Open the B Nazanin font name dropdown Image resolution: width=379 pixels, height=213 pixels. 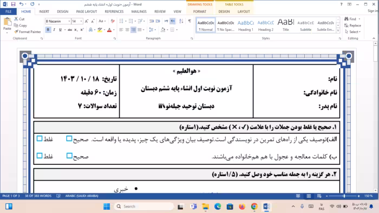(69, 21)
